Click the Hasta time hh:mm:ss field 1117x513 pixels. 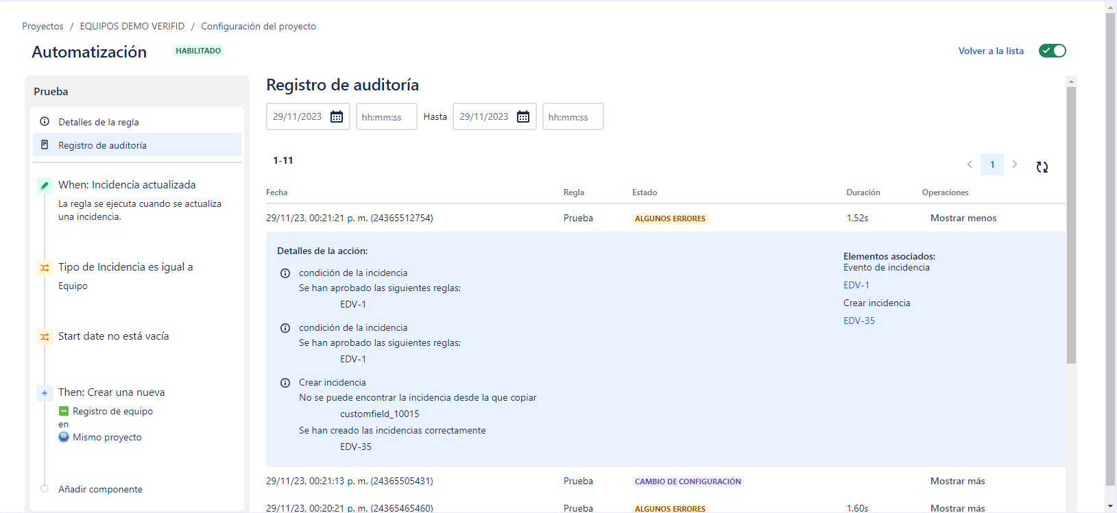click(x=573, y=116)
